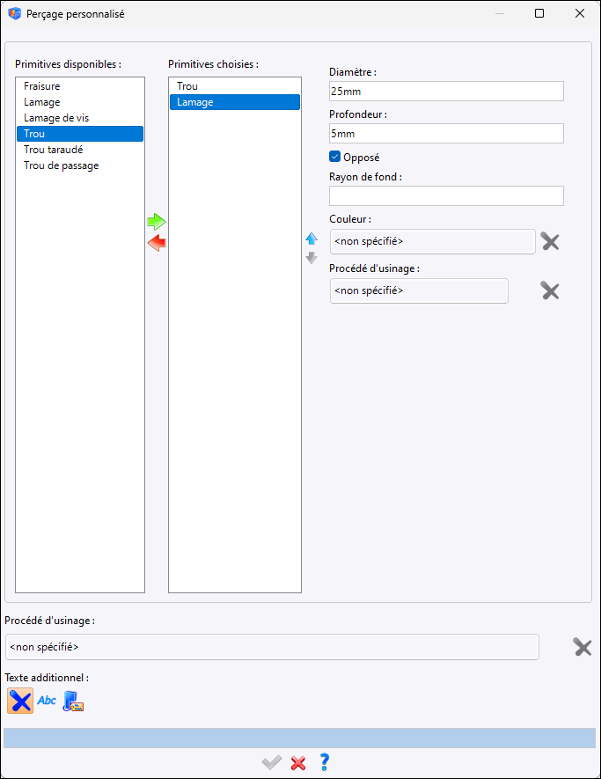601x779 pixels.
Task: Uncheck the Opposé checkbox
Action: [x=334, y=157]
